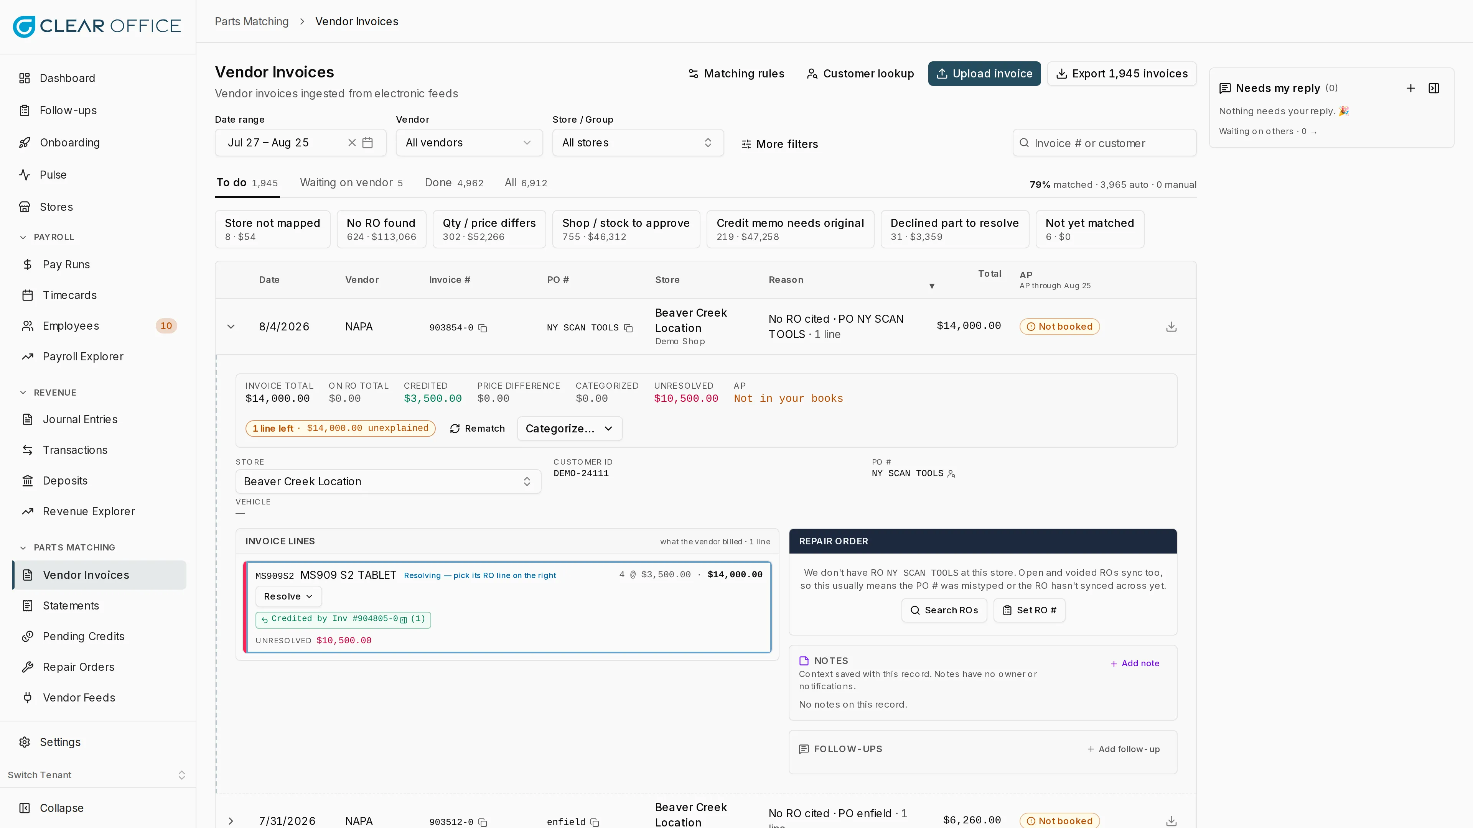The width and height of the screenshot is (1473, 828).
Task: Download the 8/4/2026 NAPA invoice
Action: (x=1171, y=327)
